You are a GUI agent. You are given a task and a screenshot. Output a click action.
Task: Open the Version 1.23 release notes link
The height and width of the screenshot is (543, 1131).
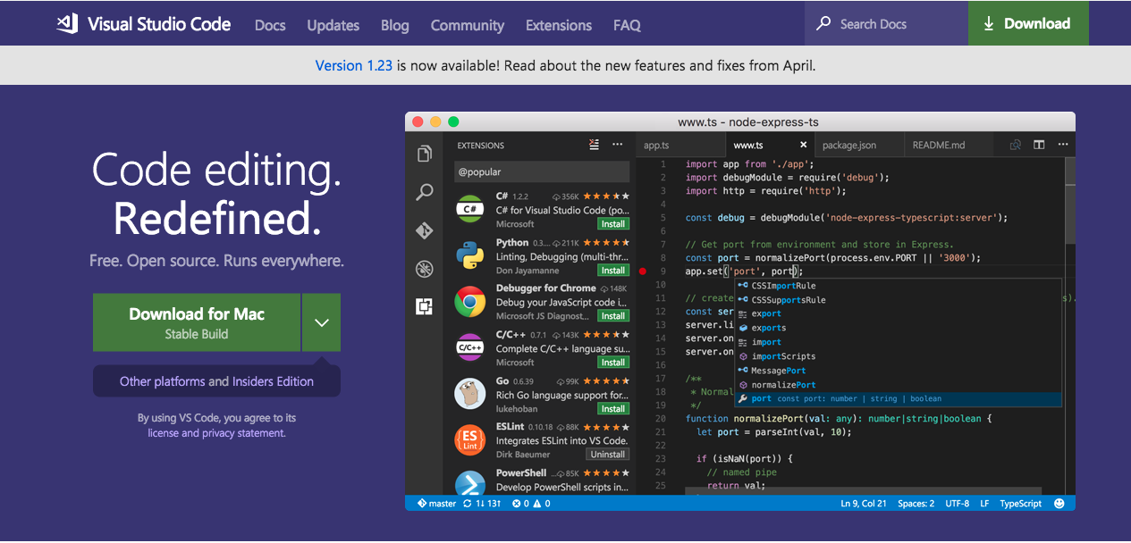click(354, 64)
